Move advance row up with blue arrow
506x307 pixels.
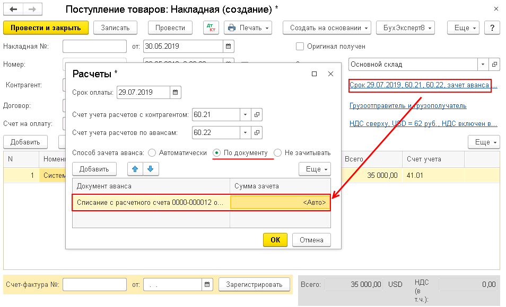pyautogui.click(x=135, y=169)
